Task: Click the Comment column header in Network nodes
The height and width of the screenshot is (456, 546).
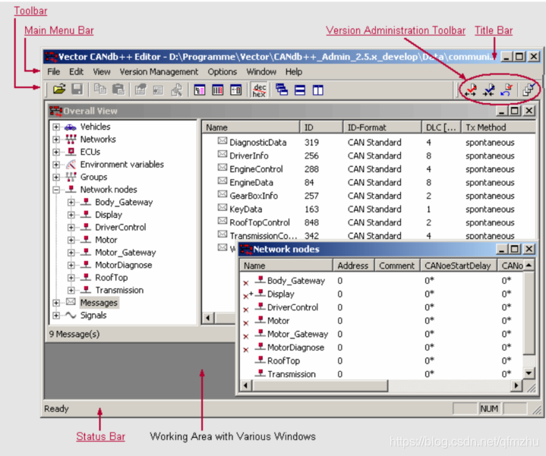Action: [397, 266]
